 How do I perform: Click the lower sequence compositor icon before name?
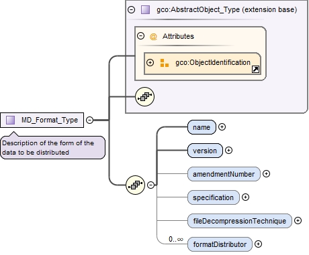point(135,185)
